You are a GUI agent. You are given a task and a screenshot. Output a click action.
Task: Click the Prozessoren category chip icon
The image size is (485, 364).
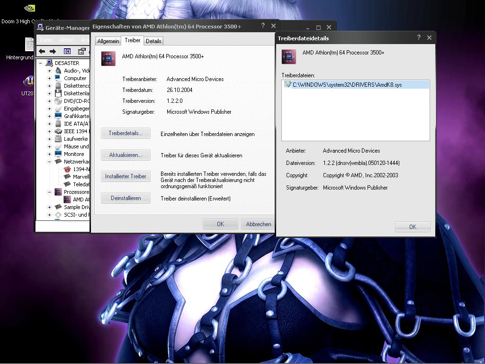click(x=58, y=192)
